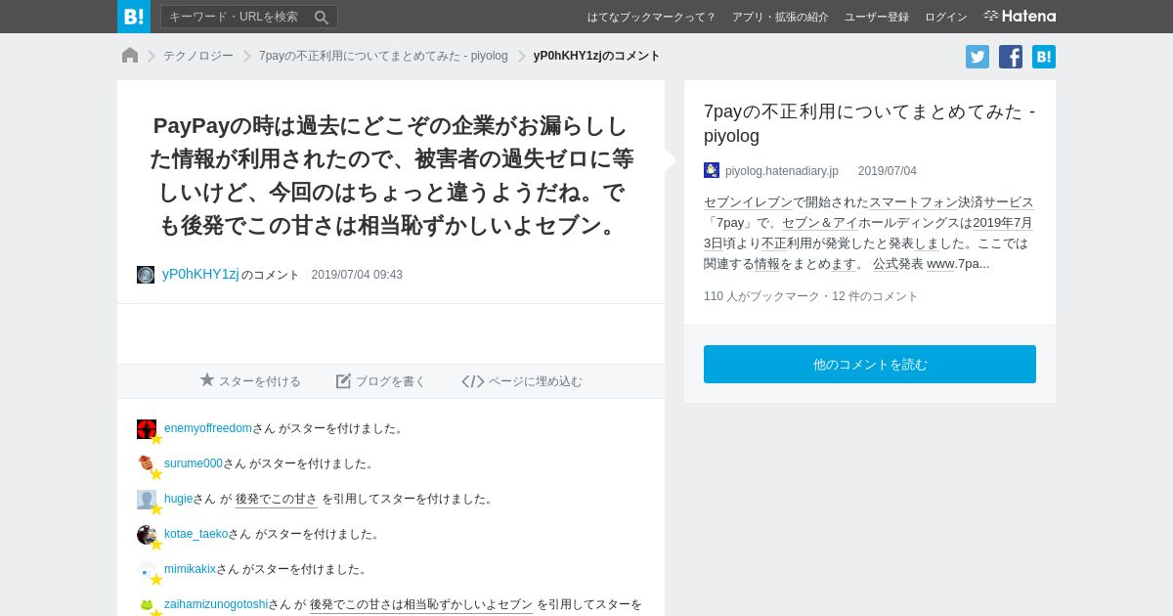Click the main comment text heading
Screen dimensions: 1173x616
click(x=391, y=176)
